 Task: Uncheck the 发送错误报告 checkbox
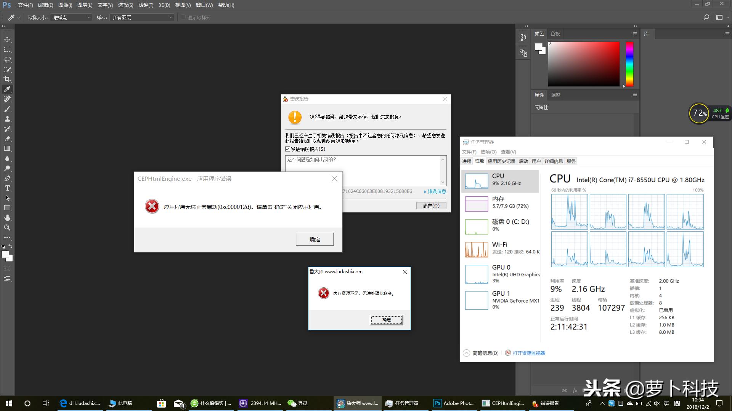click(x=288, y=149)
